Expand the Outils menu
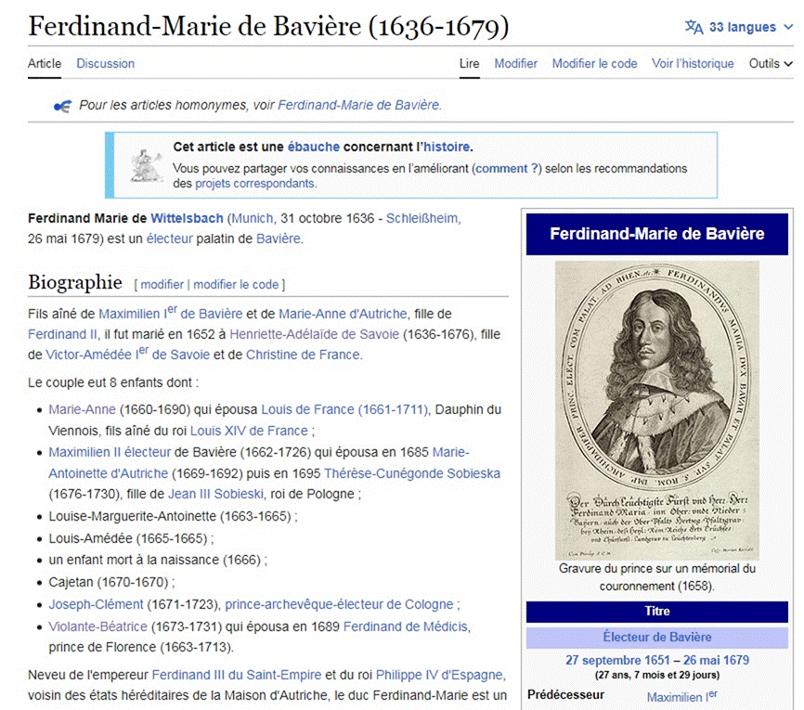This screenshot has height=710, width=804. 771,63
